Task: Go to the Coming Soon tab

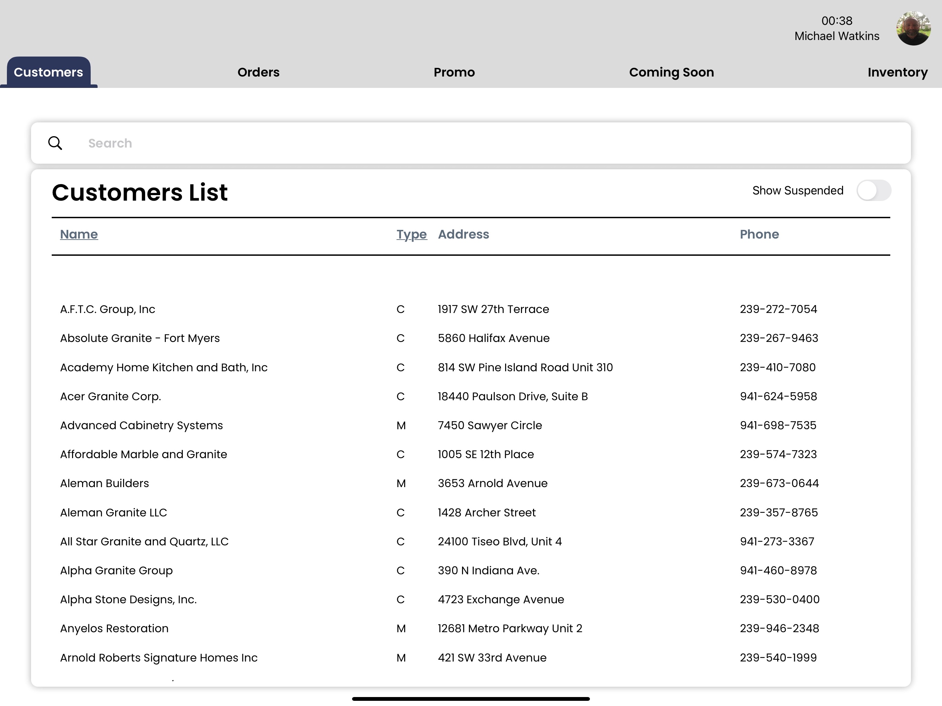Action: tap(671, 72)
